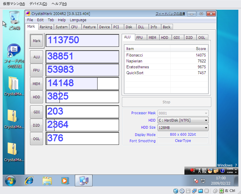Switch to the Ranking tab

pyautogui.click(x=46, y=27)
